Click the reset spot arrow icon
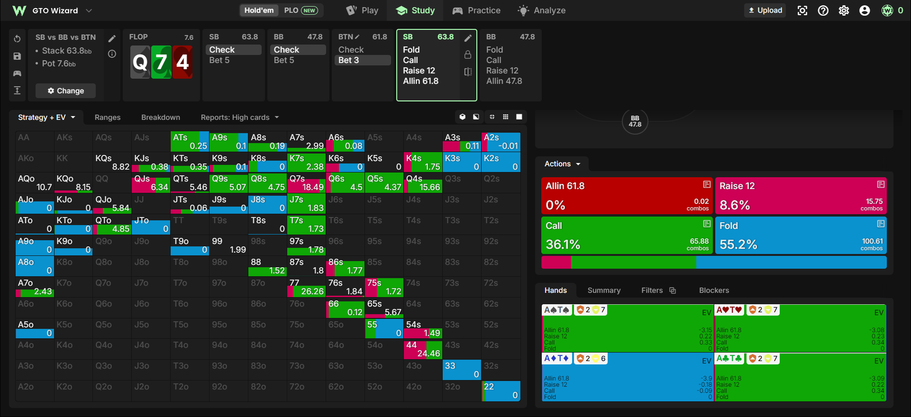This screenshot has width=911, height=417. coord(17,39)
